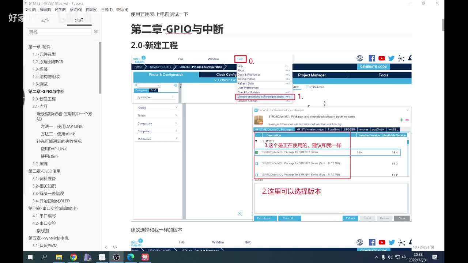This screenshot has width=468, height=263.
Task: Click the document vertical scrollbar
Action: point(443,25)
